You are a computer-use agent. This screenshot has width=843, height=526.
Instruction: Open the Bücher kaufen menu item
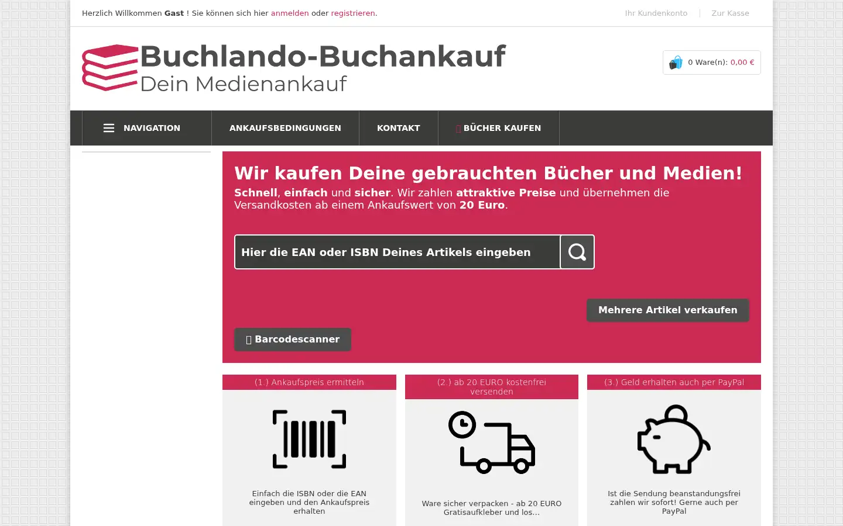(499, 128)
